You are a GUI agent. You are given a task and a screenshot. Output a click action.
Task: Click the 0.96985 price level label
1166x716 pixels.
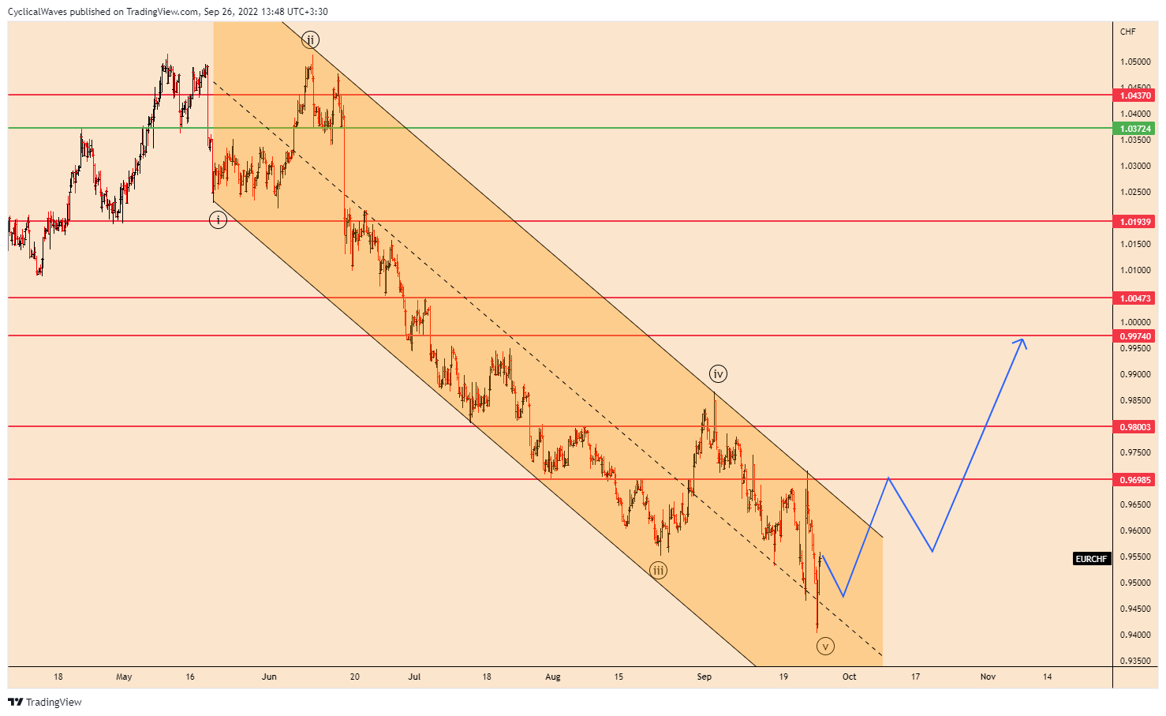(1134, 480)
